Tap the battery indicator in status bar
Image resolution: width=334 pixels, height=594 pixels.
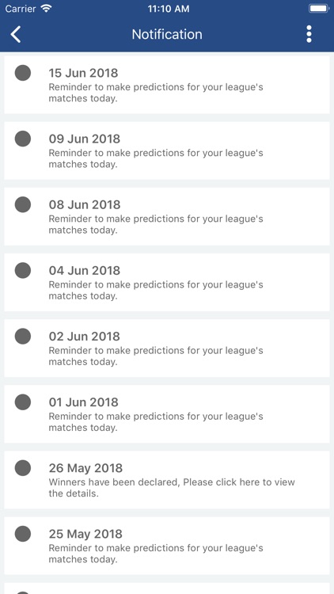pyautogui.click(x=319, y=9)
